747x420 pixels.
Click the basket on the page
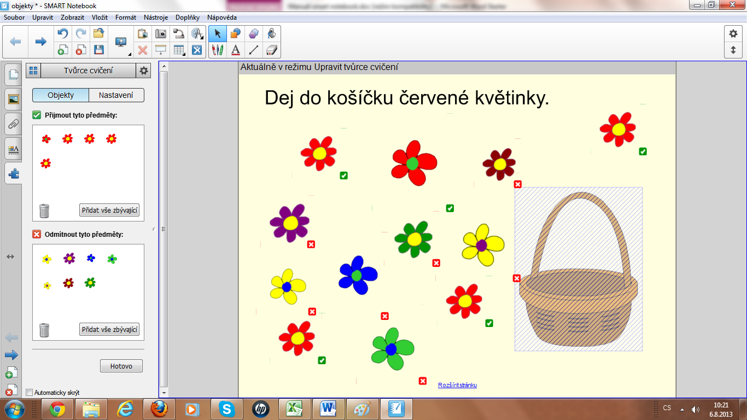click(578, 269)
